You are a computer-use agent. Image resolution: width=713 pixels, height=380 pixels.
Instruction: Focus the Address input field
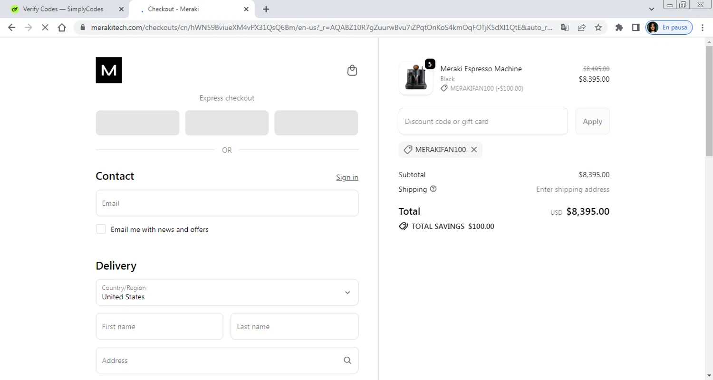(227, 360)
